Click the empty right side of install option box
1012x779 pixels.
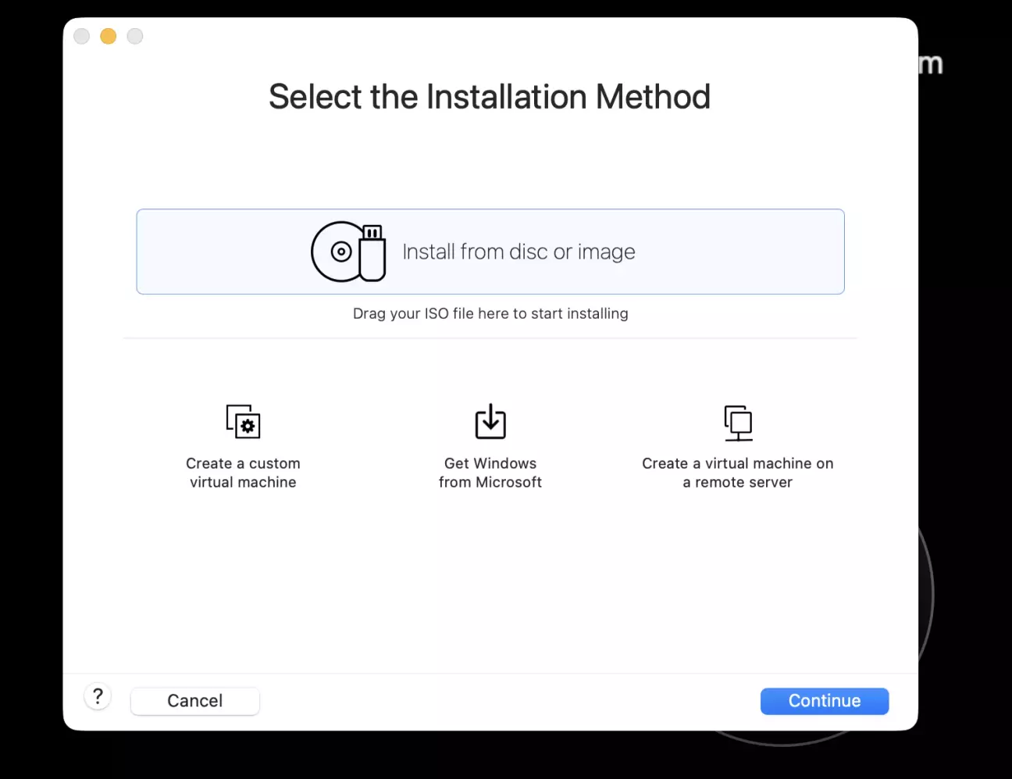tap(750, 252)
